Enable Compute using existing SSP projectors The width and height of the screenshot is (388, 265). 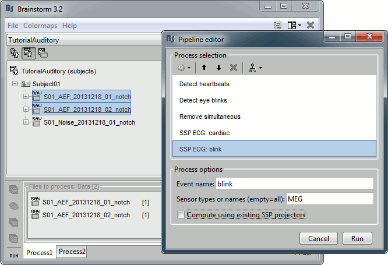[181, 215]
